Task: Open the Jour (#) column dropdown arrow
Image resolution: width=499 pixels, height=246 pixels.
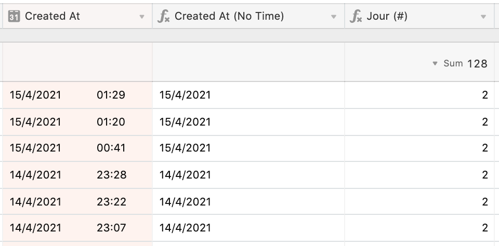Action: [x=483, y=17]
